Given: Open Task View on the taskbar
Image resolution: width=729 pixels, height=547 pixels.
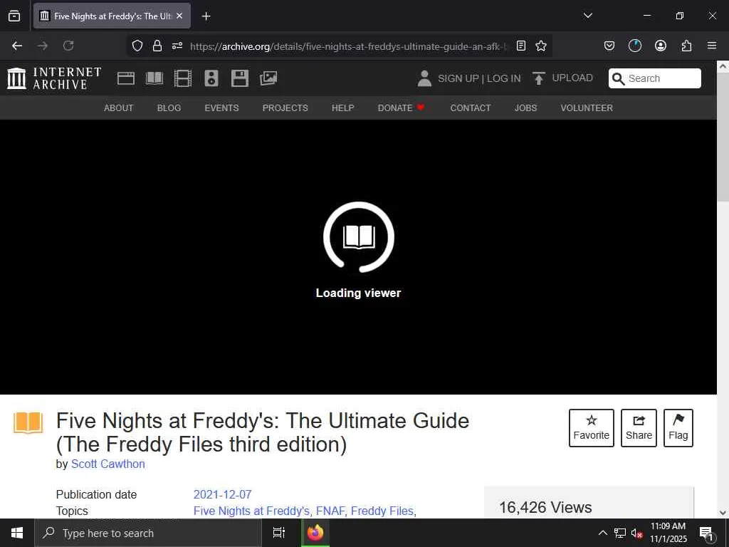Looking at the screenshot, I should point(279,533).
